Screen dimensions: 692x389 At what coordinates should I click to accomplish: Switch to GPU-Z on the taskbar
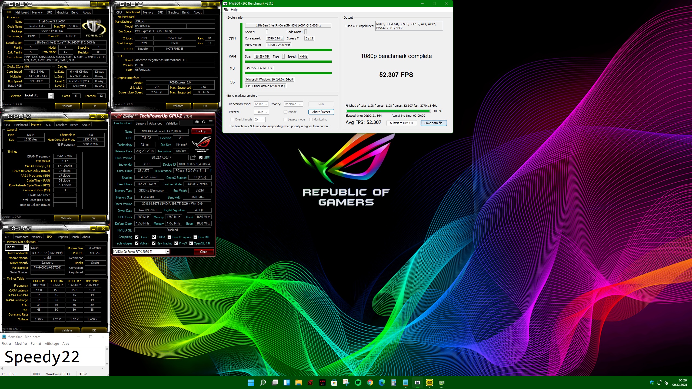pos(441,383)
